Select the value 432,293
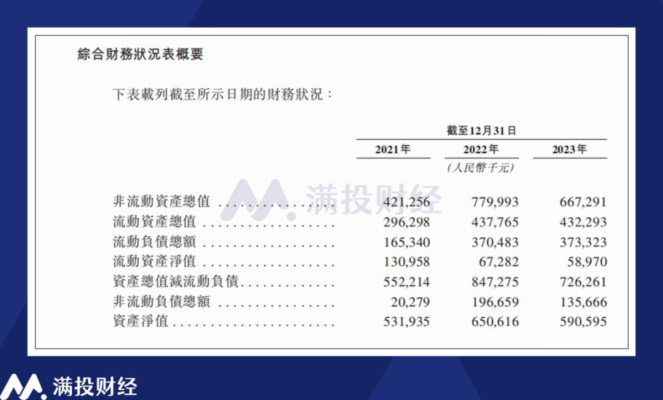Screen dimensions: 663x400 [x=583, y=222]
